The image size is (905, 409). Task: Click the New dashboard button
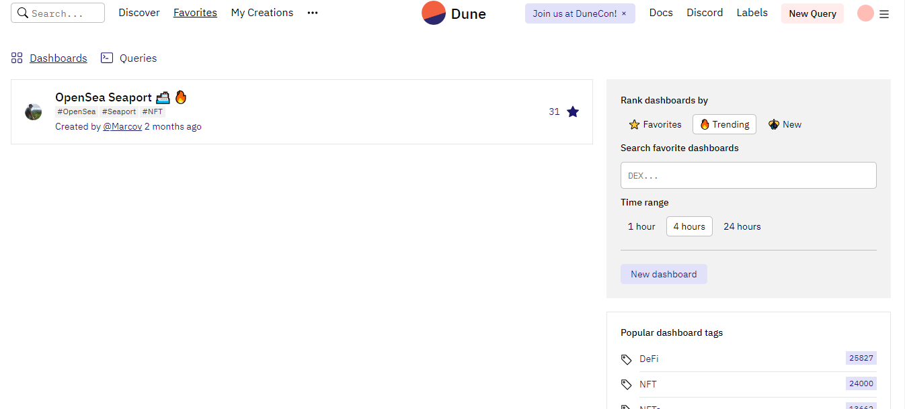664,274
